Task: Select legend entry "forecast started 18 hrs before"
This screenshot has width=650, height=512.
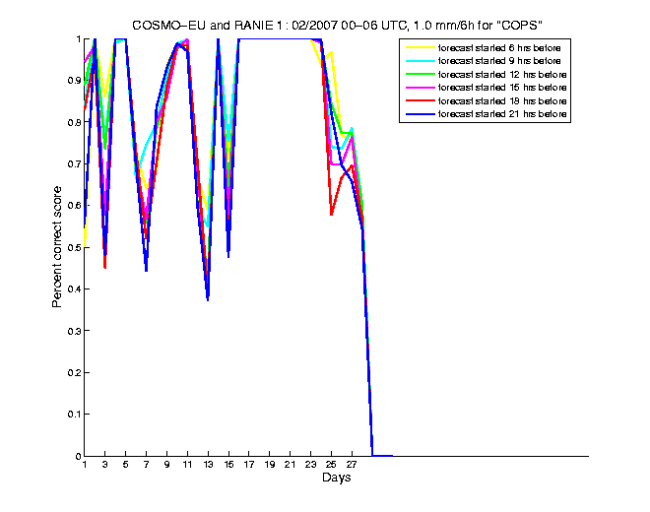Action: (x=504, y=101)
